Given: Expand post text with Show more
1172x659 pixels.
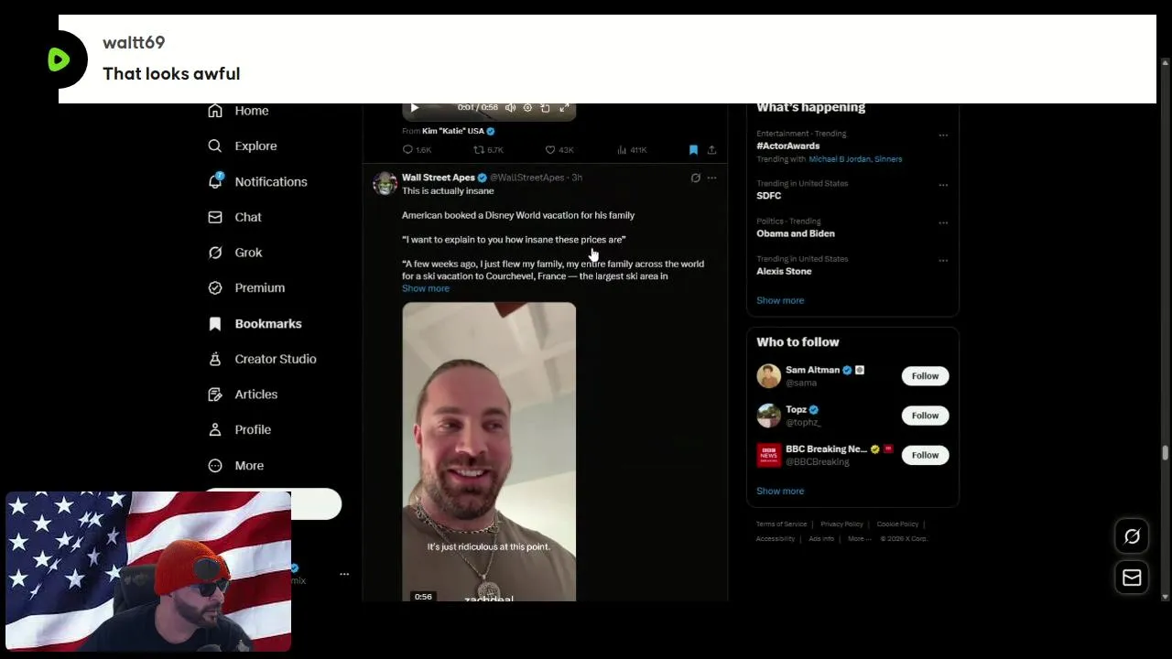Looking at the screenshot, I should tap(426, 288).
